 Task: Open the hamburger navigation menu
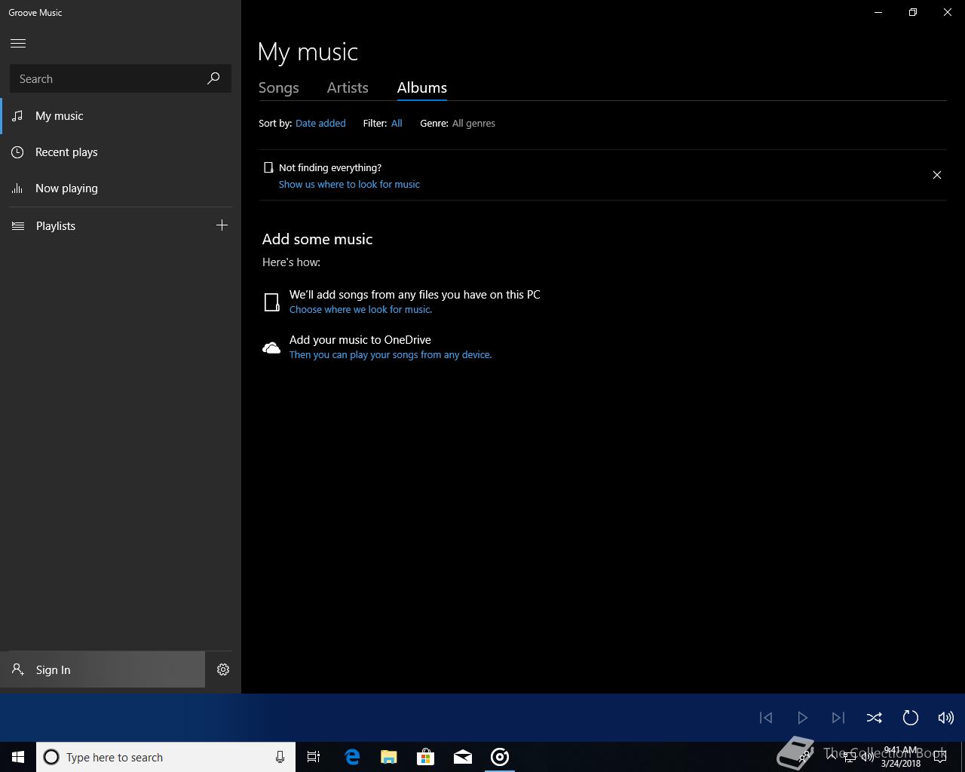18,44
